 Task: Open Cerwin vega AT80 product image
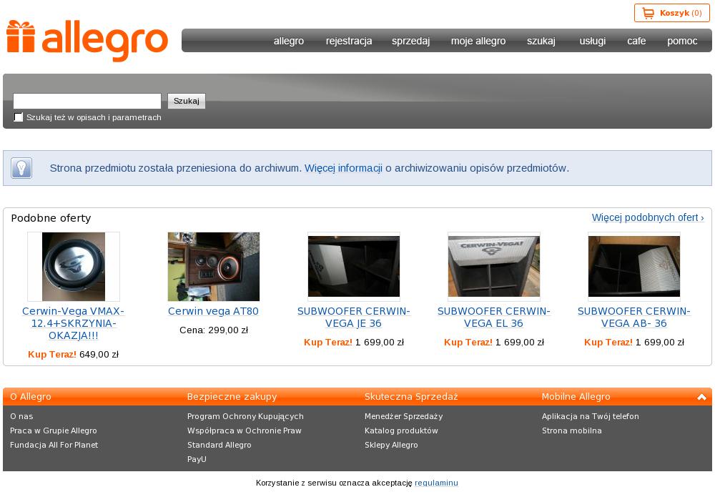[213, 266]
